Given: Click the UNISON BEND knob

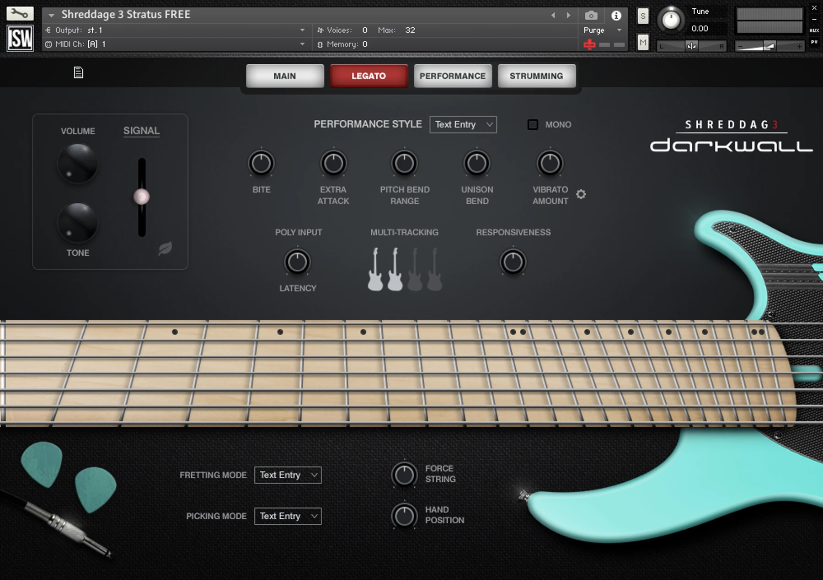Looking at the screenshot, I should (477, 163).
